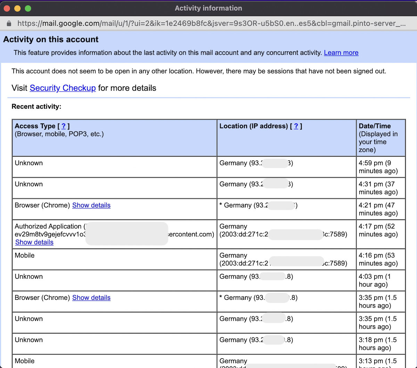The image size is (417, 368).
Task: Show details for the 4:21 pm Chrome session
Action: (91, 205)
